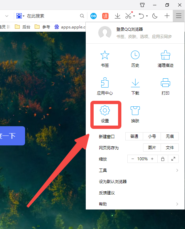Open new 无痕 incognito window
This screenshot has height=229, width=185.
click(170, 136)
